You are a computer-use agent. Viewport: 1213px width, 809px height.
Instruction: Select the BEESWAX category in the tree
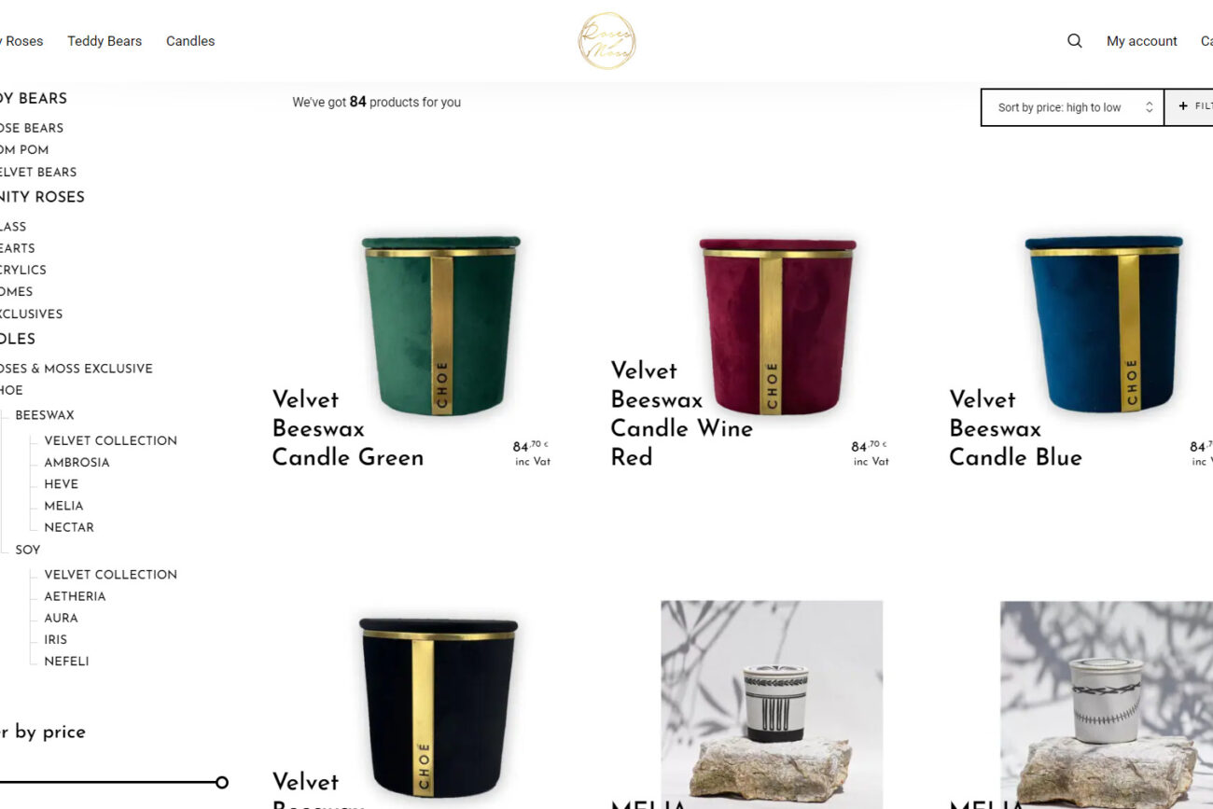pos(45,415)
